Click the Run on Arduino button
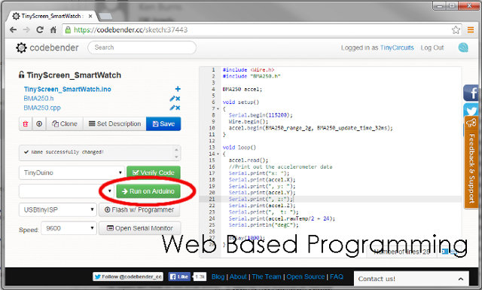The height and width of the screenshot is (290, 482). coord(148,191)
